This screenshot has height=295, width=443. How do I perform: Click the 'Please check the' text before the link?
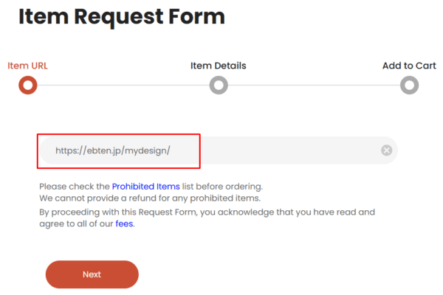point(75,187)
